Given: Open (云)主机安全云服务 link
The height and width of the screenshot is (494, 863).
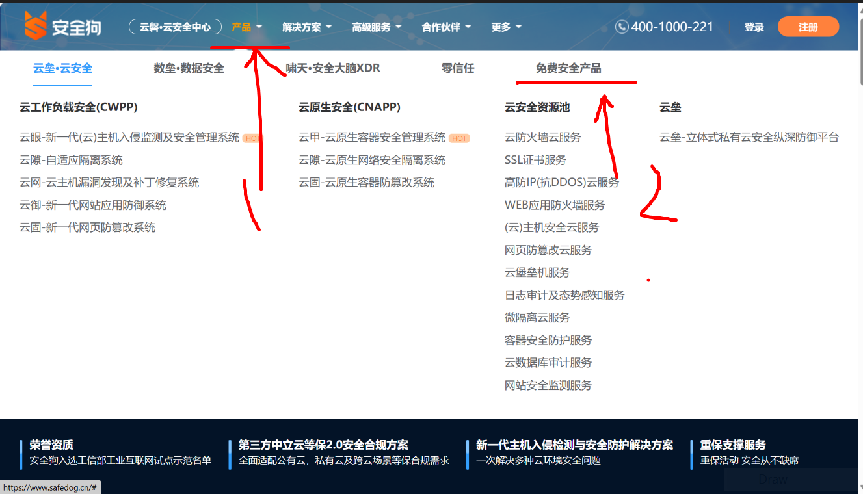Looking at the screenshot, I should [552, 227].
